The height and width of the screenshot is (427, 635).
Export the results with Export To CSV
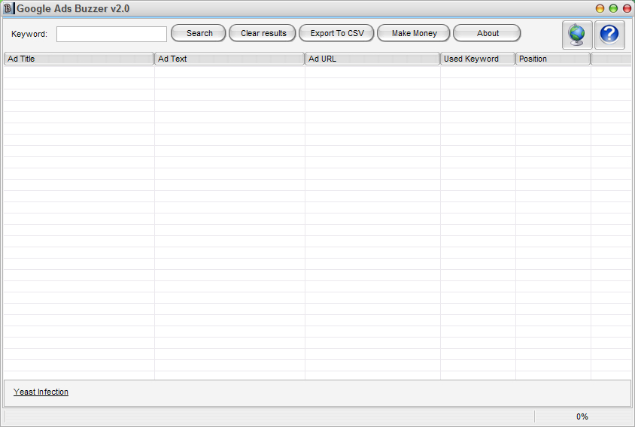pyautogui.click(x=336, y=33)
